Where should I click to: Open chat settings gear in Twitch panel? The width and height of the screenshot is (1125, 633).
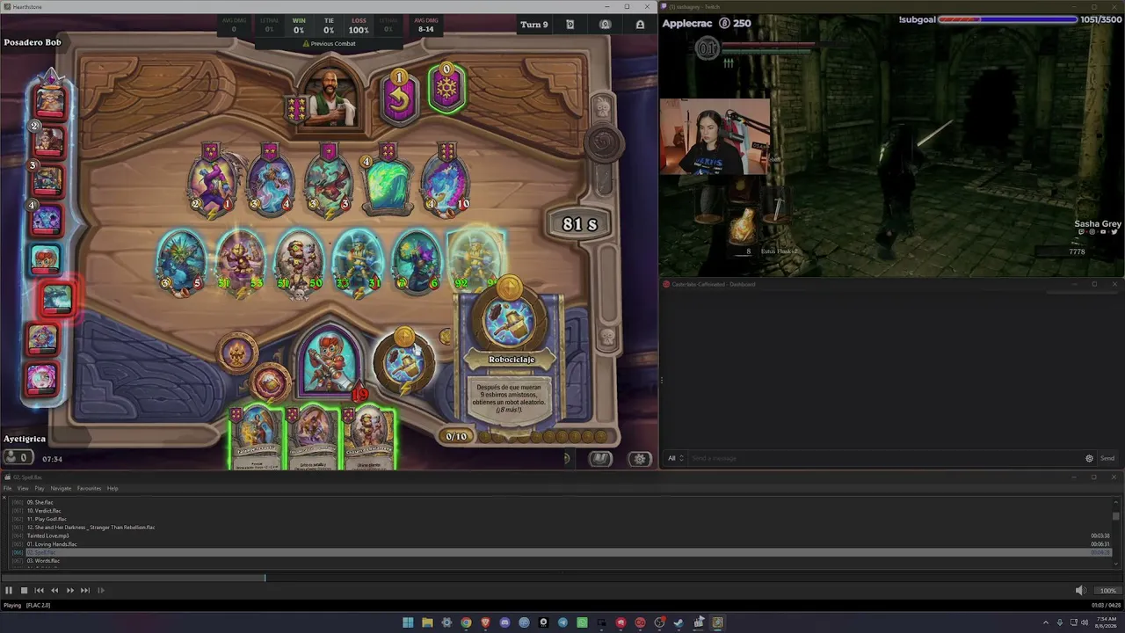[x=1089, y=458]
